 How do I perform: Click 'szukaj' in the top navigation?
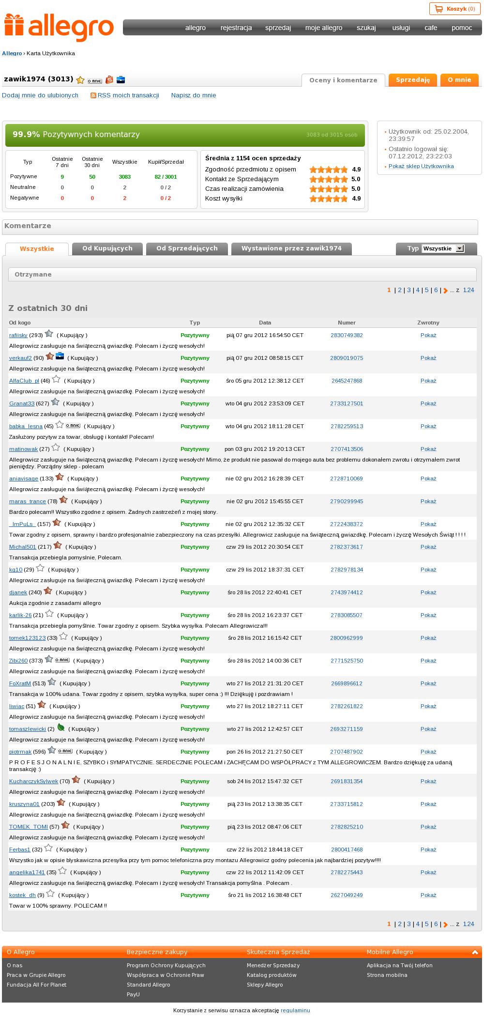tap(366, 28)
